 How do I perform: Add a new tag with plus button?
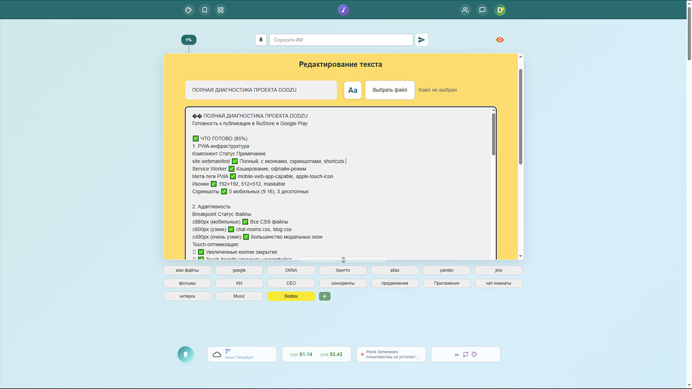pos(324,296)
